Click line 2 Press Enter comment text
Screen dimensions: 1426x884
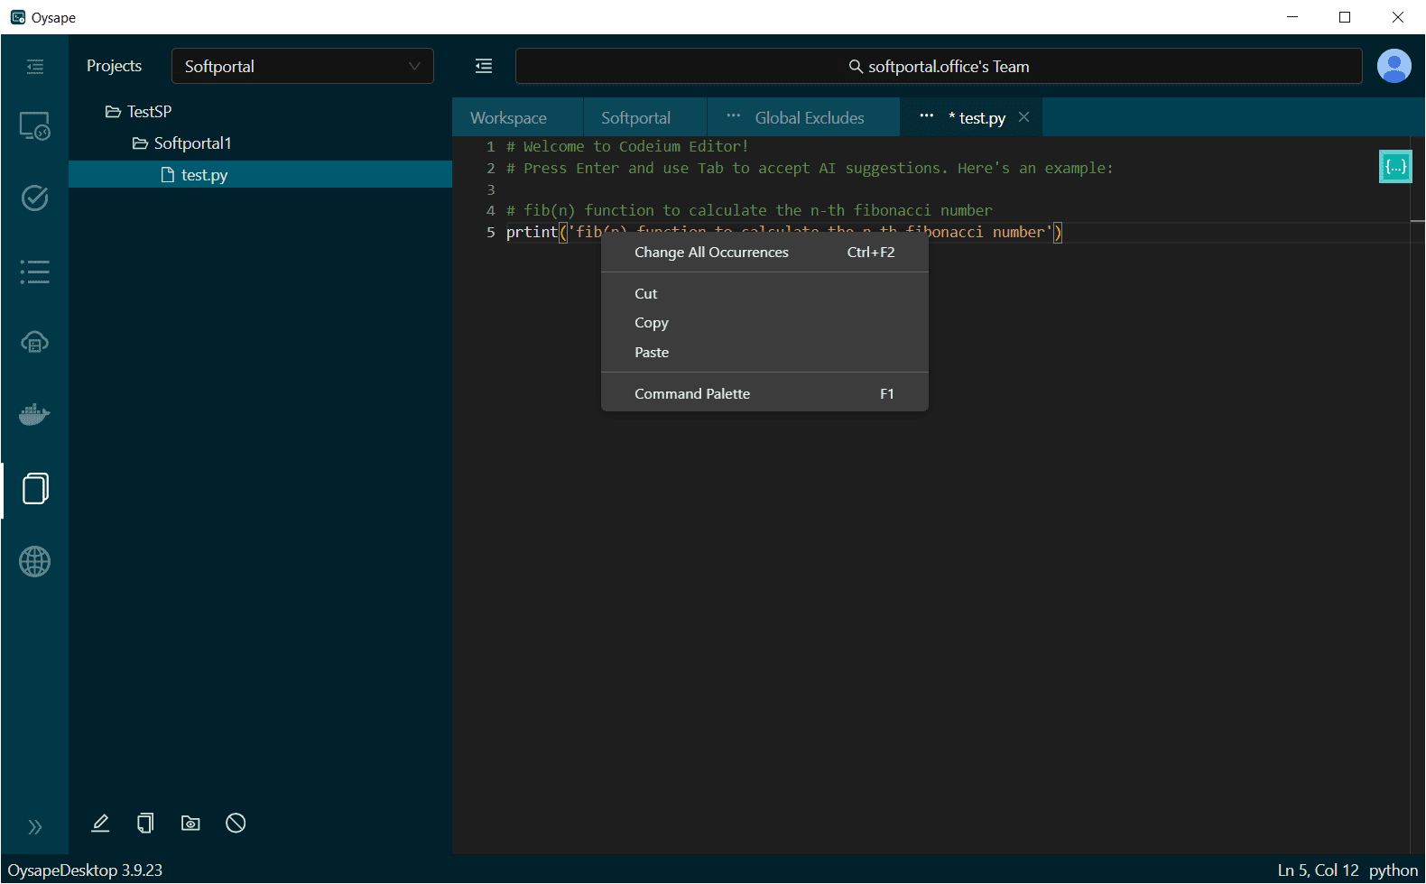(x=810, y=168)
